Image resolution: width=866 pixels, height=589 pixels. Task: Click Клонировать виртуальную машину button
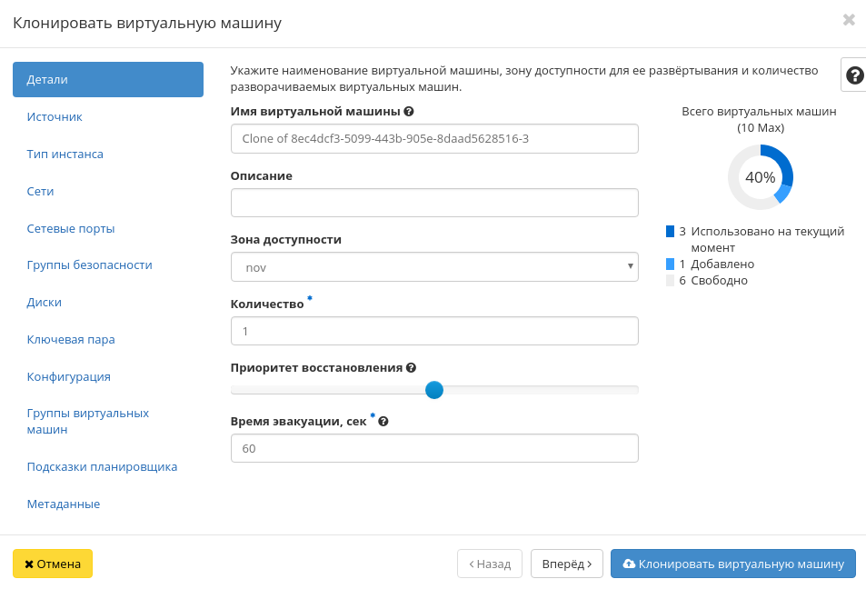pos(732,564)
